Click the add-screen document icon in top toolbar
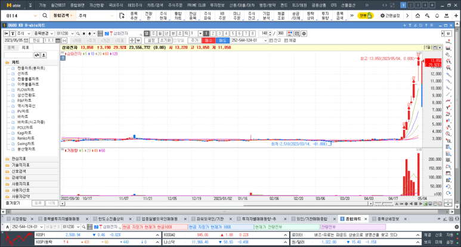Viewport: 461px width, 247px height. 122,15
